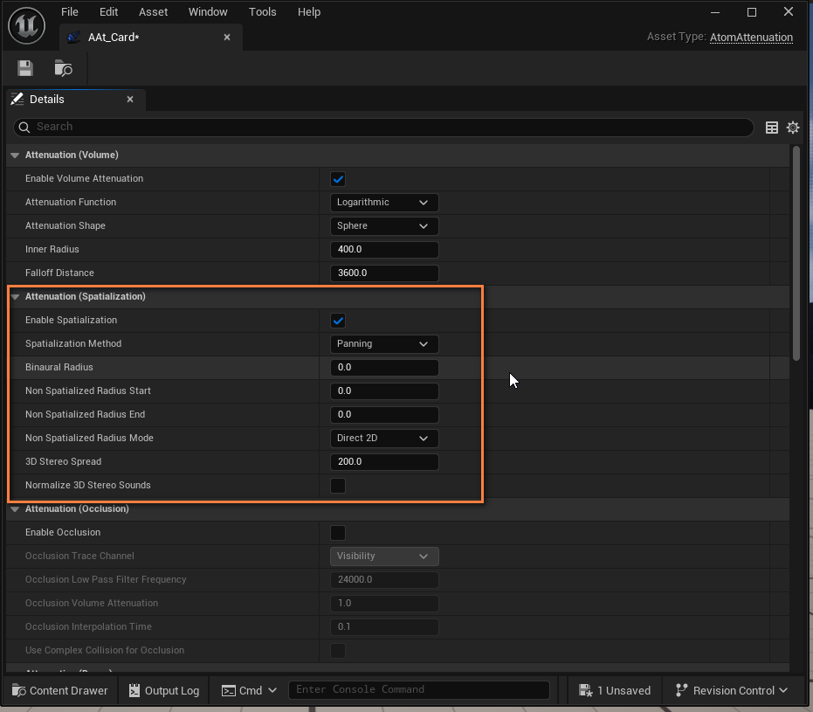Click the Output Log document icon
The image size is (813, 712).
(134, 690)
